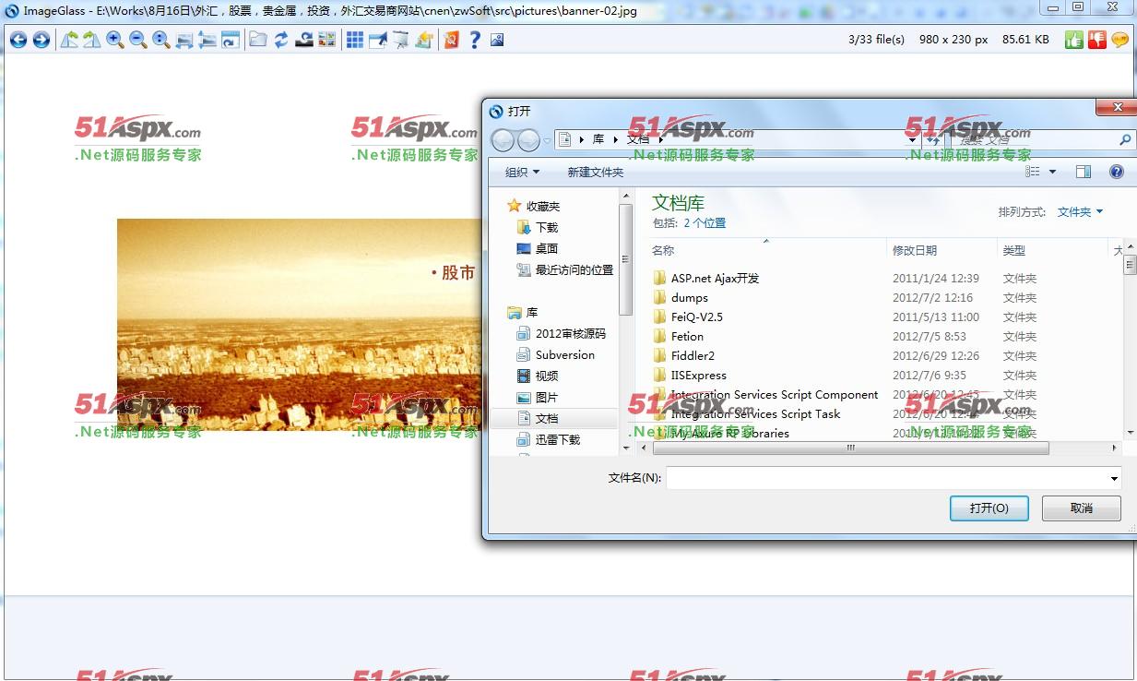Select the dumps folder
This screenshot has height=681, width=1137.
[690, 297]
